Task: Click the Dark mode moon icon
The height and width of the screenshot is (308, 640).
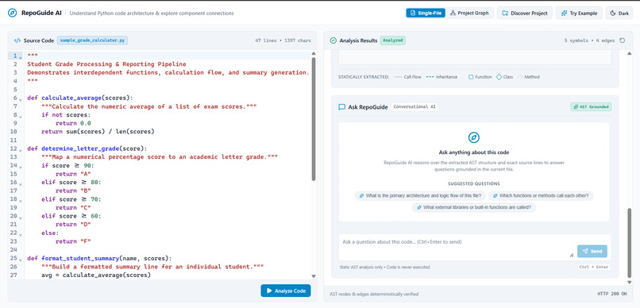Action: point(613,13)
